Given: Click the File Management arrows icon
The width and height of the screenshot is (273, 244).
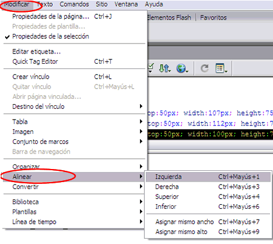Looking at the screenshot, I should pos(164,68).
